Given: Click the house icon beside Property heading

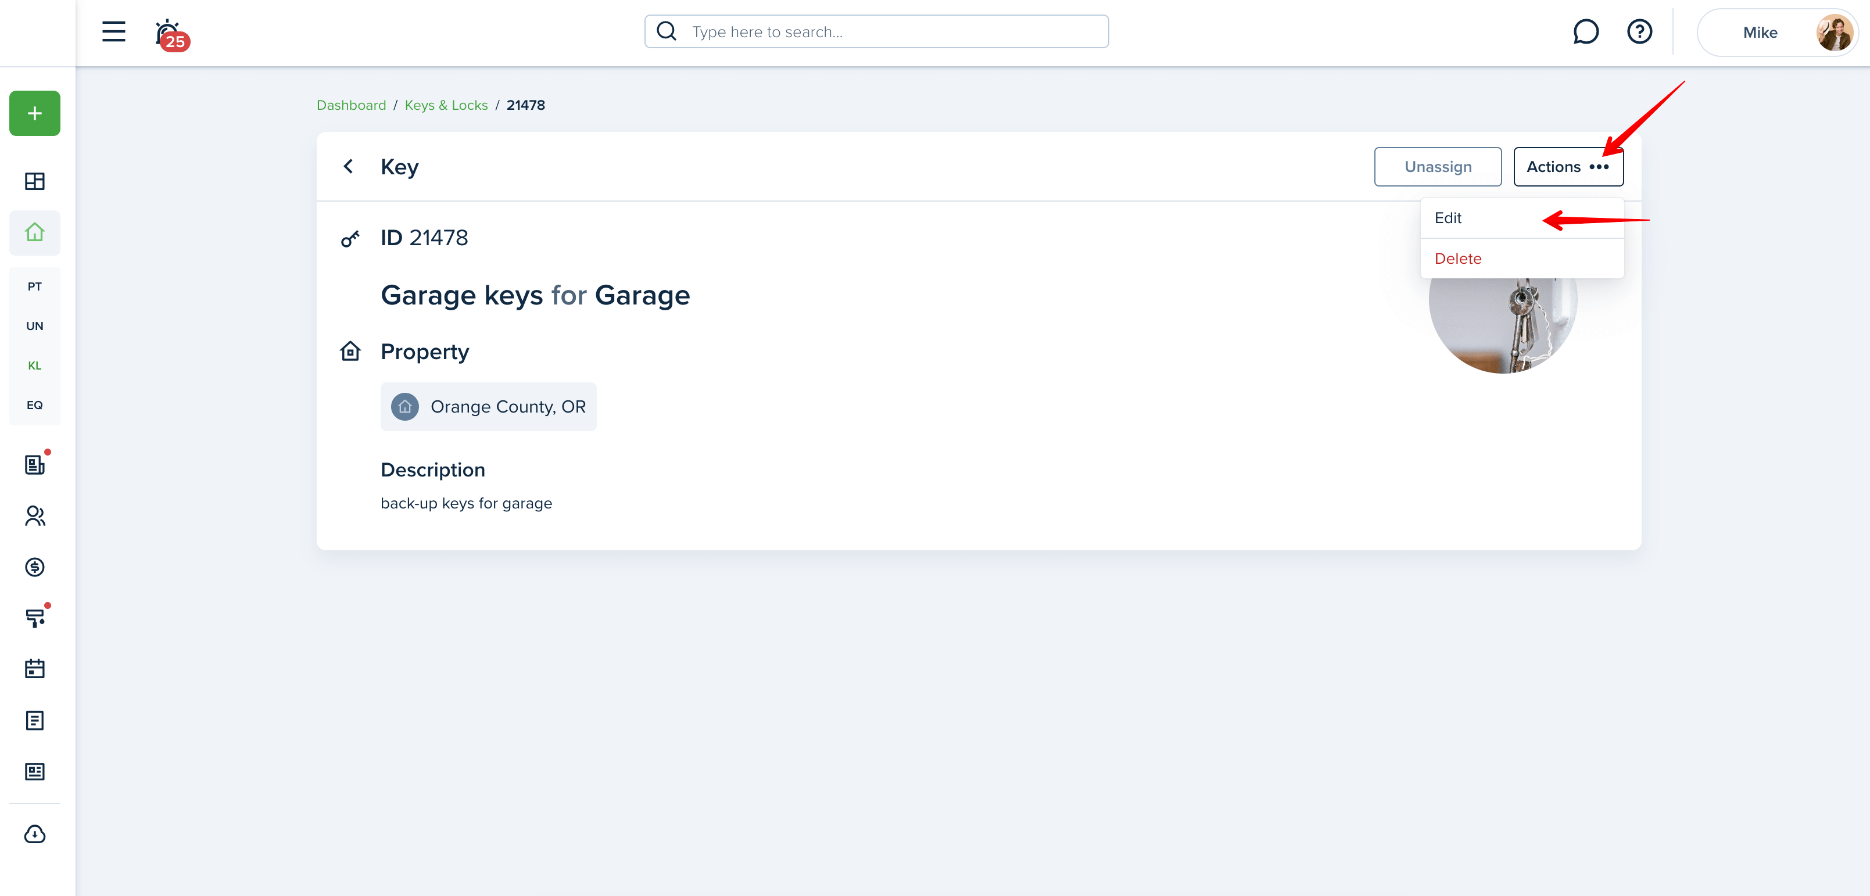Looking at the screenshot, I should 350,352.
